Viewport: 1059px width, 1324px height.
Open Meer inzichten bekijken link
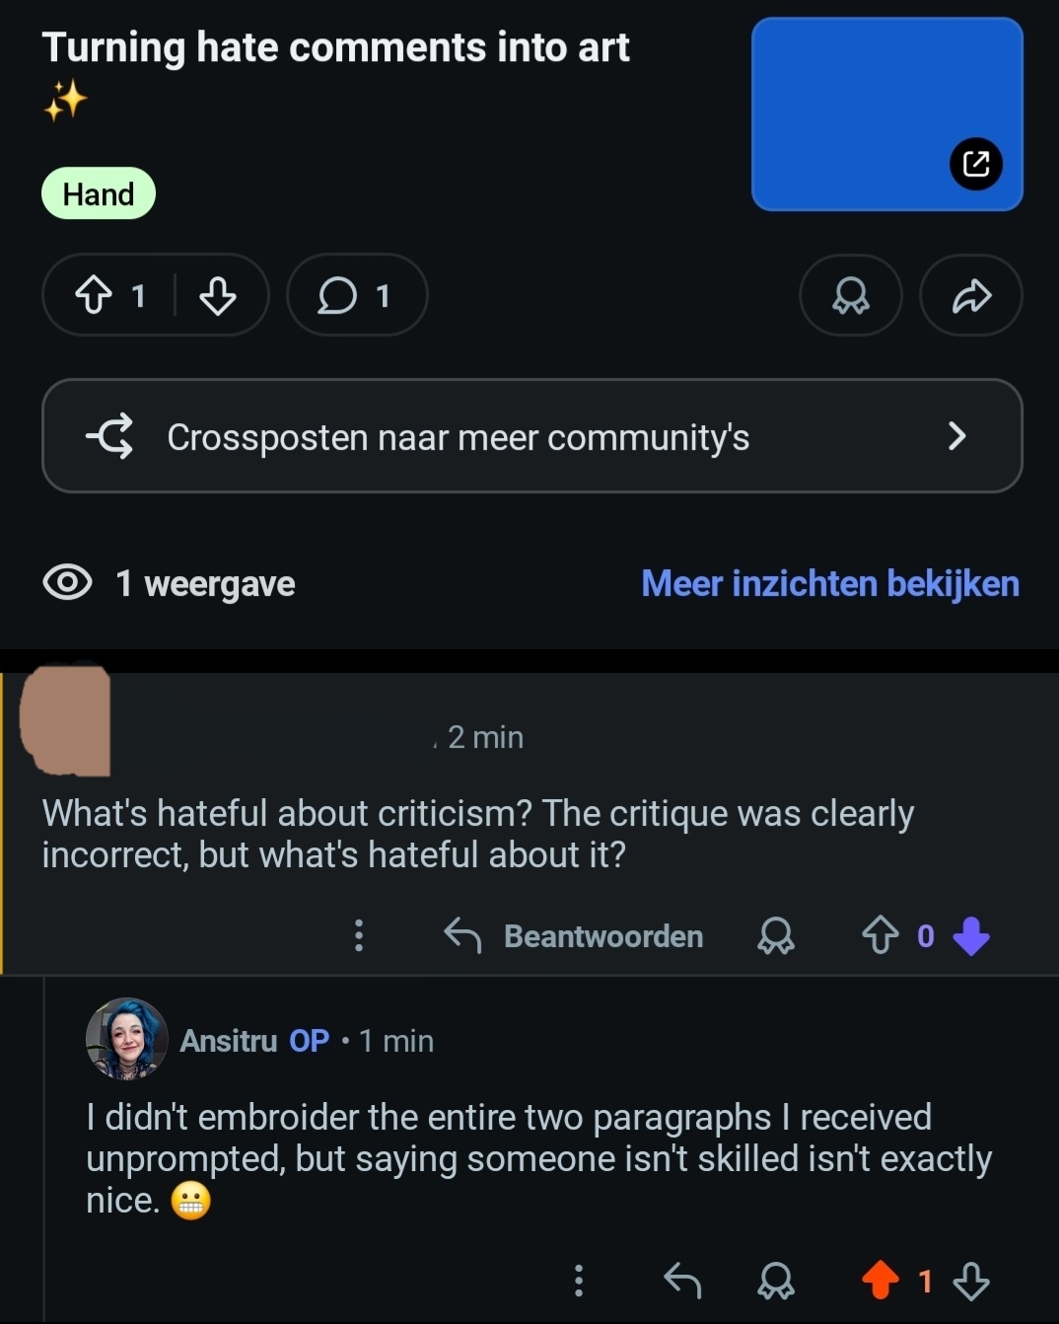829,583
